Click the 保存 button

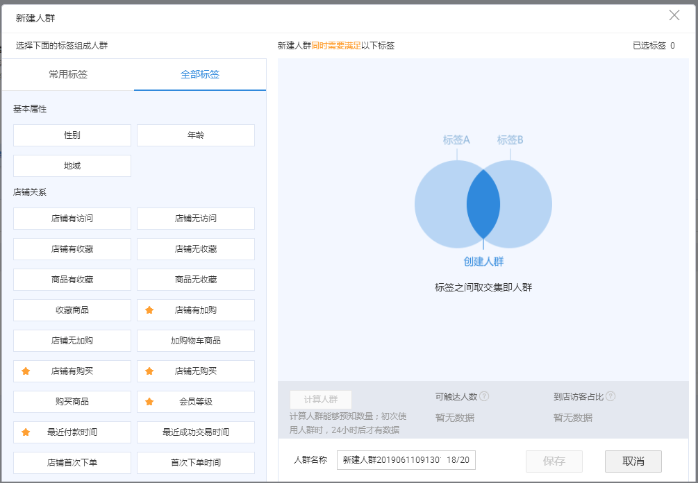(x=554, y=461)
